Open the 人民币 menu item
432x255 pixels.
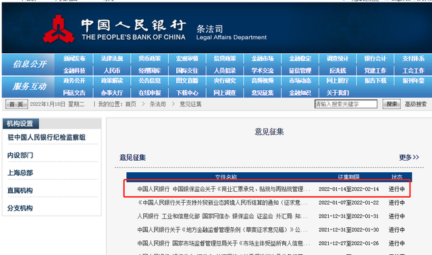tap(112, 71)
